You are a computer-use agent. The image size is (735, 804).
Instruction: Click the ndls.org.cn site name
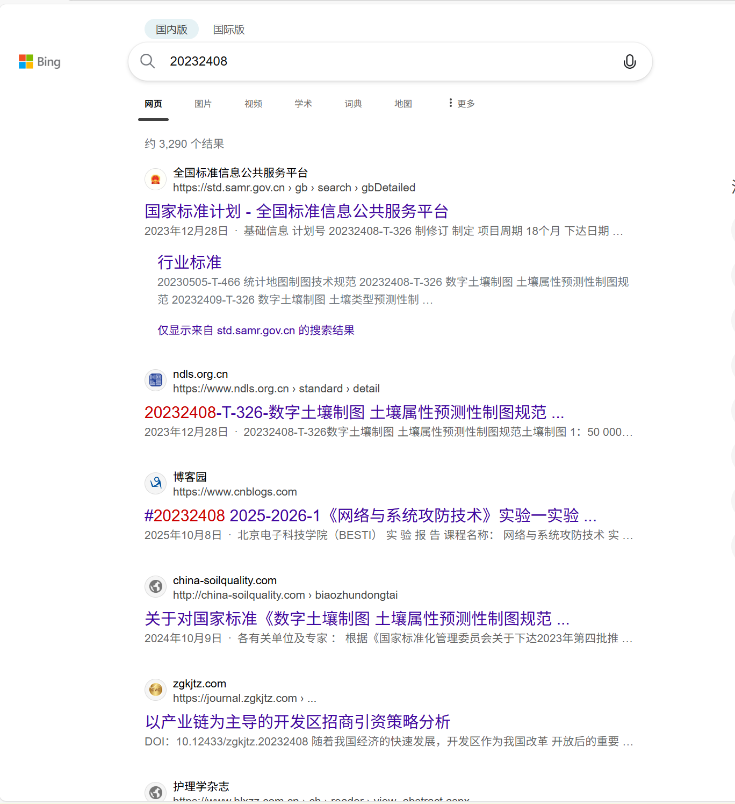tap(200, 374)
